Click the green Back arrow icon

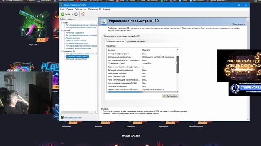[x=62, y=14]
